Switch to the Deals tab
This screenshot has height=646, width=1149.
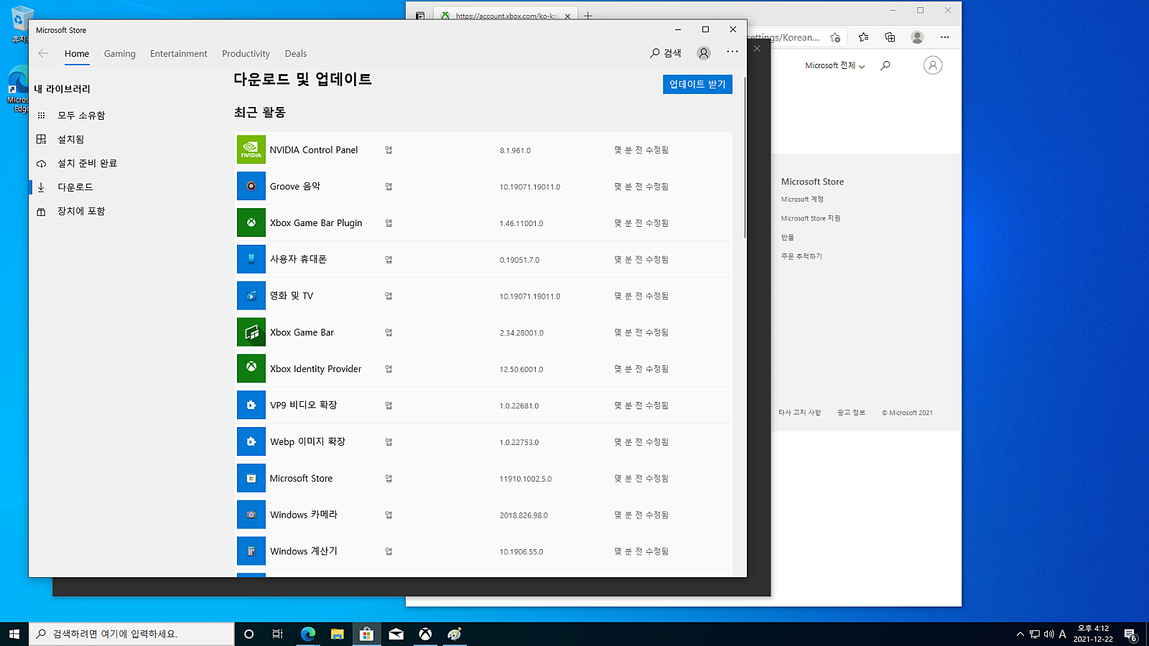coord(296,54)
